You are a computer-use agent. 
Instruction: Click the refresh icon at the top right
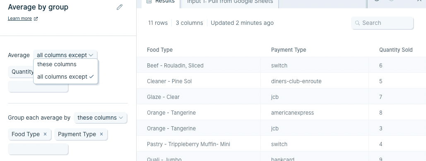point(377,1)
